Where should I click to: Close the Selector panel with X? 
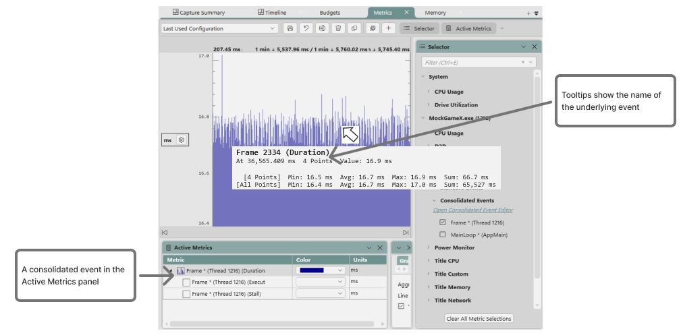(535, 47)
